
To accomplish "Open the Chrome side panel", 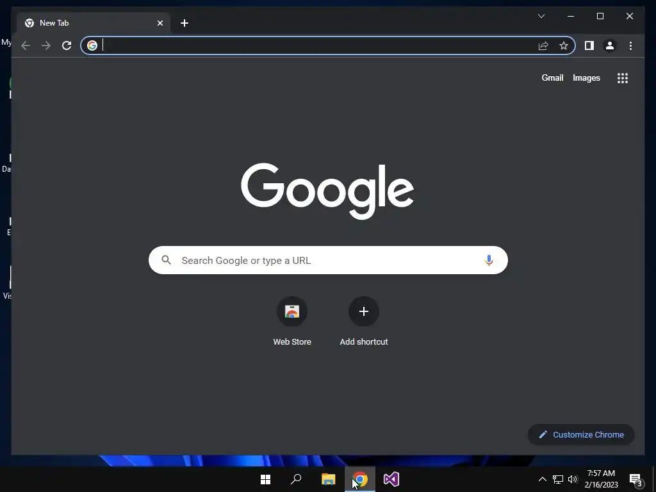I will 589,45.
